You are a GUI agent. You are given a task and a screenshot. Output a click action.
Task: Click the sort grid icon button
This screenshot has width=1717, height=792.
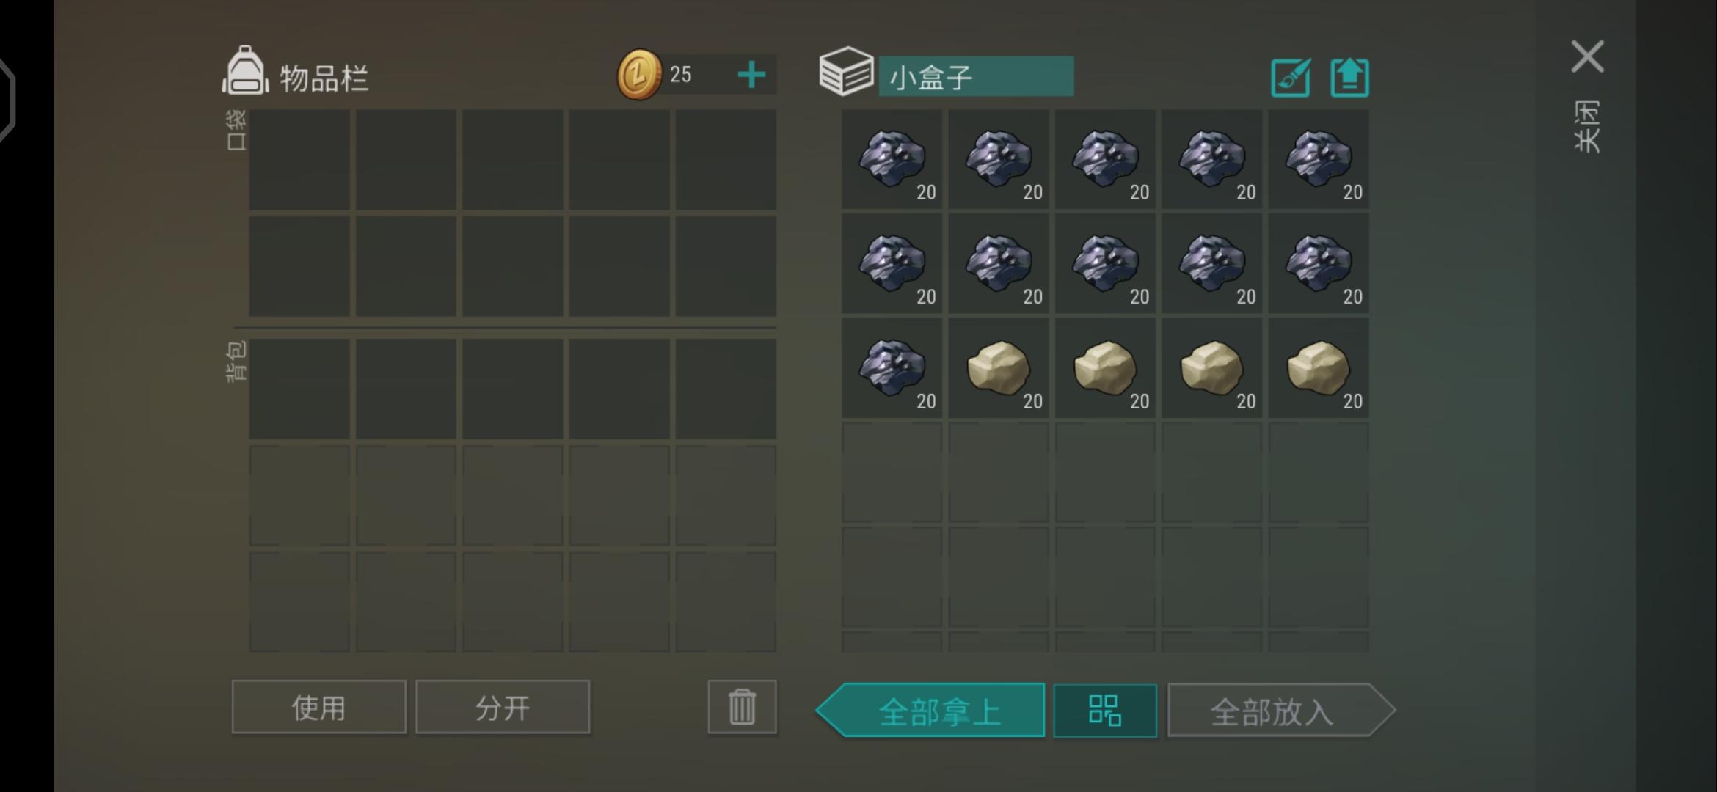point(1105,711)
